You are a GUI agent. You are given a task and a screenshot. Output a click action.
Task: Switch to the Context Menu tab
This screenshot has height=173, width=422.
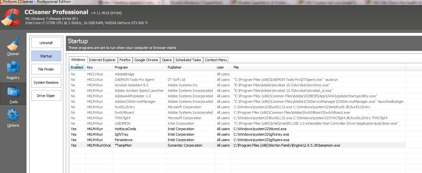216,60
